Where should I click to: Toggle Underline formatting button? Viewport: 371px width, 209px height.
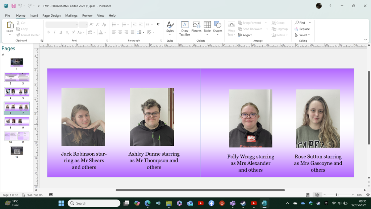[x=61, y=32]
